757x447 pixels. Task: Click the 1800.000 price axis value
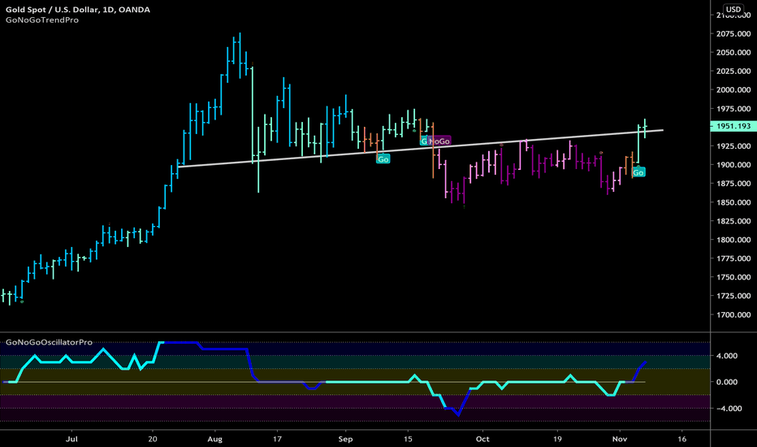coord(733,240)
